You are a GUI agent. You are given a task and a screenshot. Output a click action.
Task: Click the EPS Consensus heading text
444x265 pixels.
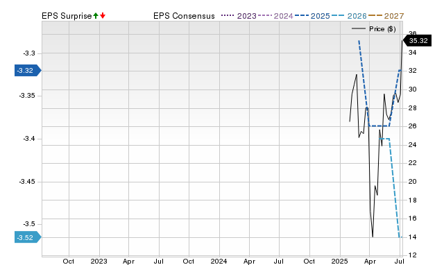point(184,16)
